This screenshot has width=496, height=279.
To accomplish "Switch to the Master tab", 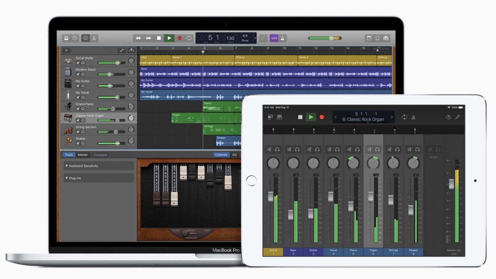I will [x=83, y=155].
